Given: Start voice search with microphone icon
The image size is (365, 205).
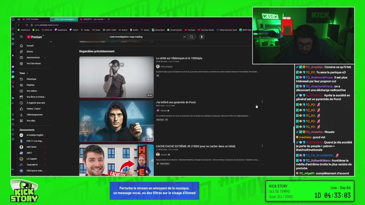Looking at the screenshot, I should coord(202,37).
